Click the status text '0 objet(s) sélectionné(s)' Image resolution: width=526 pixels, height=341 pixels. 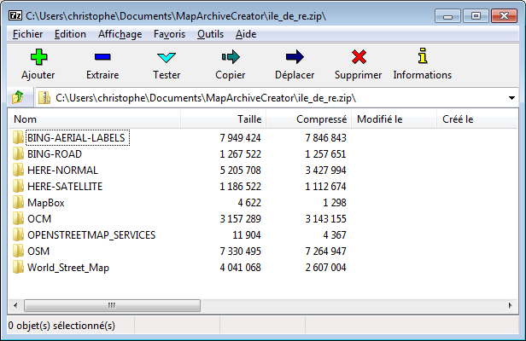[x=61, y=326]
